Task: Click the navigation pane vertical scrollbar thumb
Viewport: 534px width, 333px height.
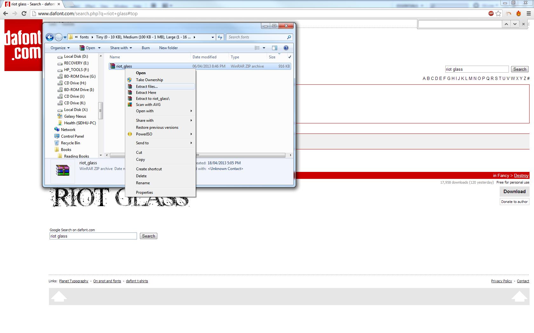Action: coord(100,111)
